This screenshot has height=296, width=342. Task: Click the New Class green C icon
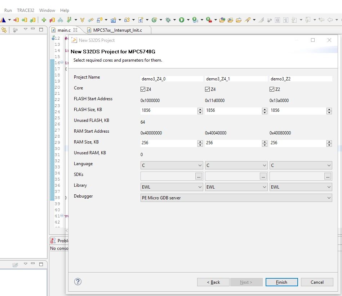coord(154,20)
